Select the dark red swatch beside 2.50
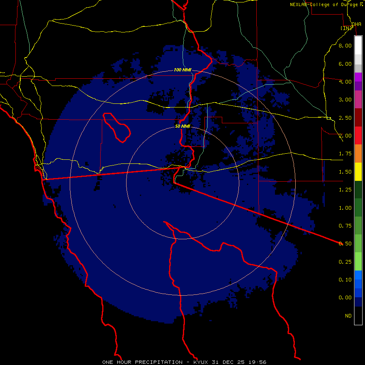The width and height of the screenshot is (365, 365). pyautogui.click(x=358, y=118)
